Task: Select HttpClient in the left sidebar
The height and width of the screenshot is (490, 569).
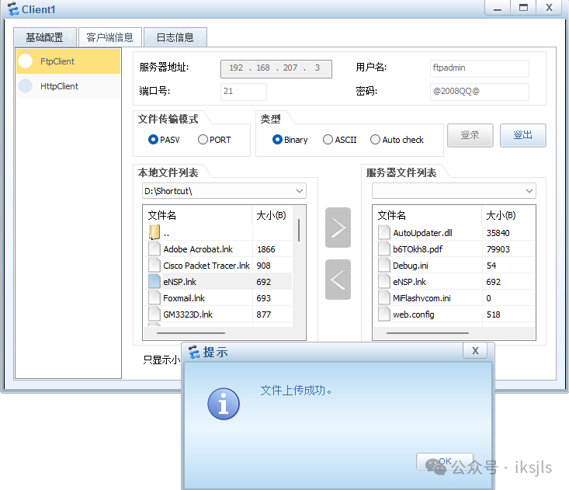Action: 68,86
